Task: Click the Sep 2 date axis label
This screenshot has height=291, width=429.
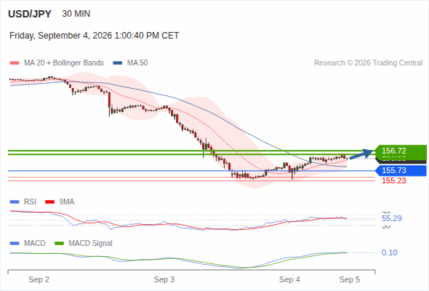Action: (39, 279)
